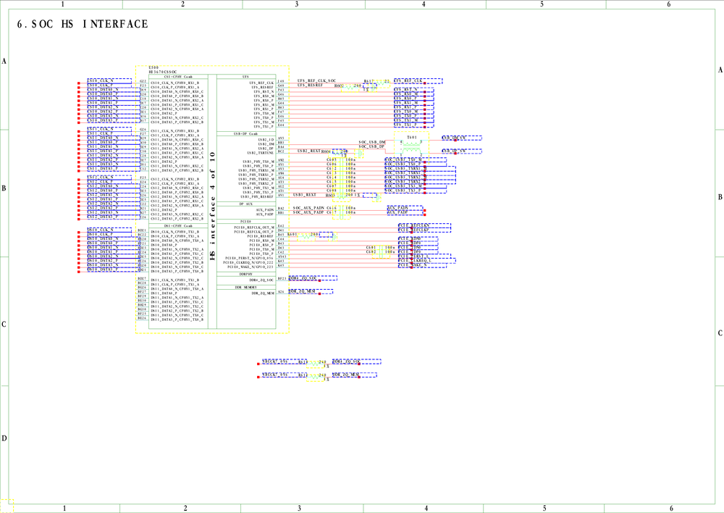Select the CSI0_CLK_N off-page net port
The width and height of the screenshot is (724, 513).
(x=109, y=81)
